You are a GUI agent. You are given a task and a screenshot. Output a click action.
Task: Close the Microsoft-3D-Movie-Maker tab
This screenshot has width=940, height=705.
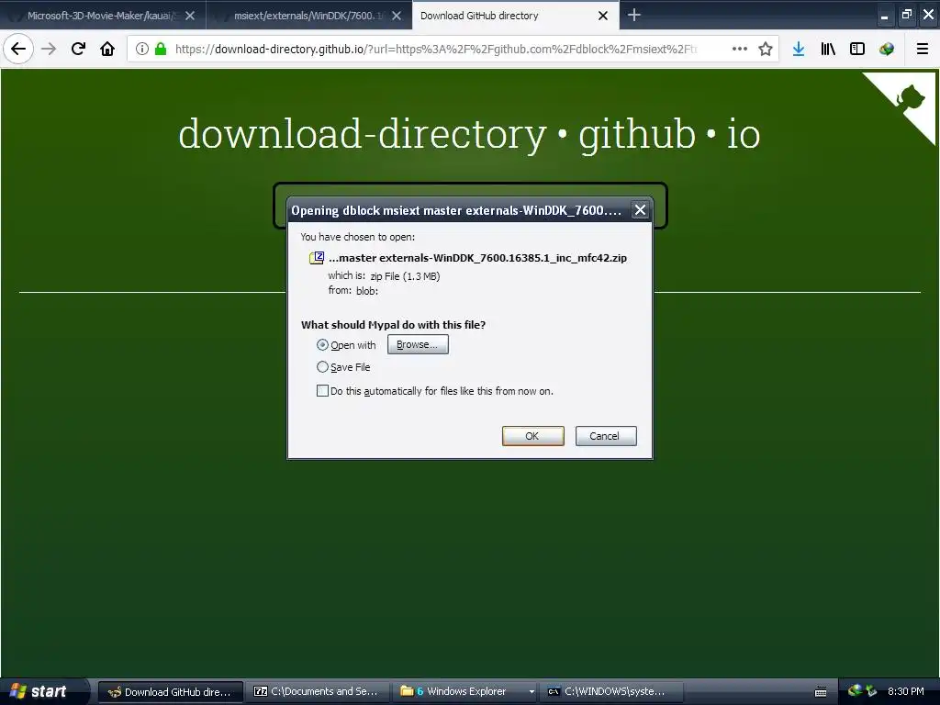point(190,16)
